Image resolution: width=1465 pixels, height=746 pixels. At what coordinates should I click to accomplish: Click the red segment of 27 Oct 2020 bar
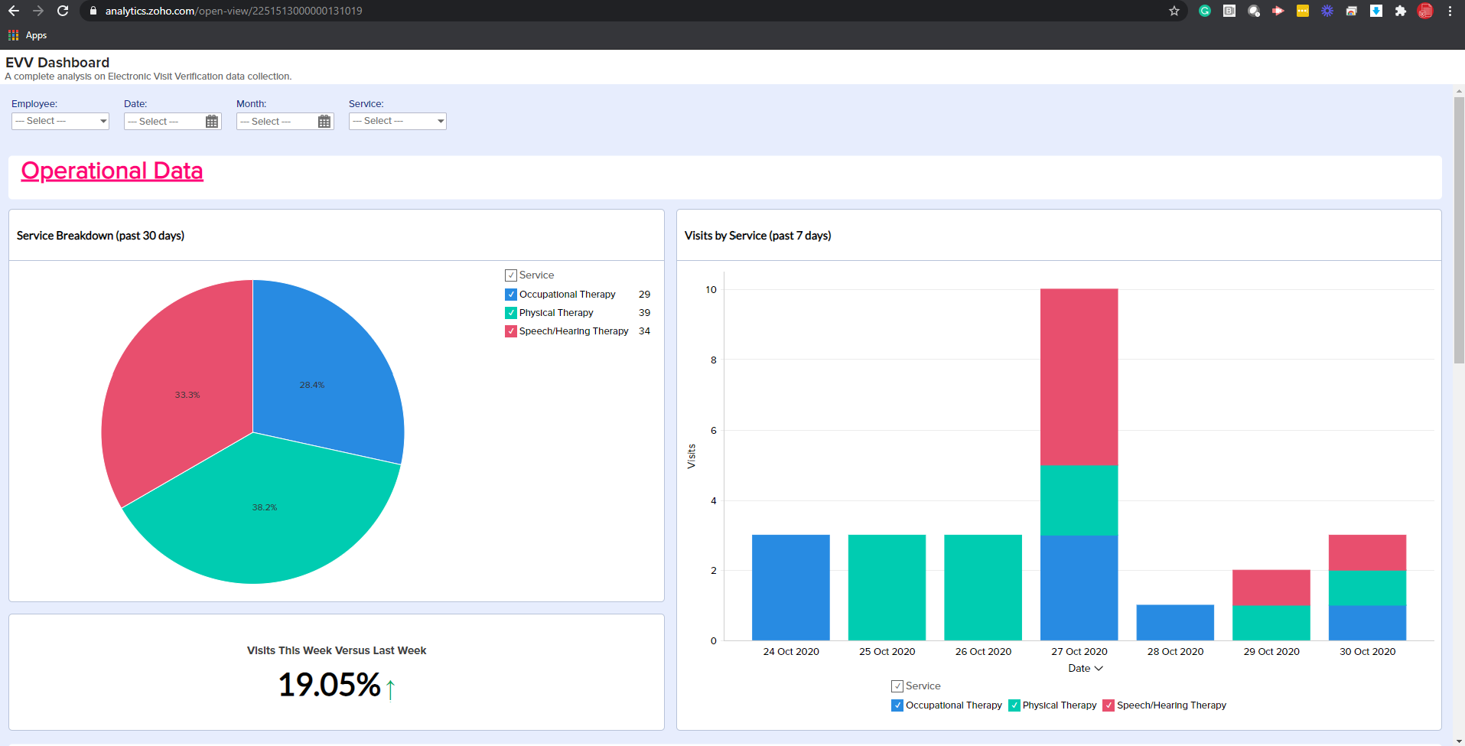coord(1079,377)
